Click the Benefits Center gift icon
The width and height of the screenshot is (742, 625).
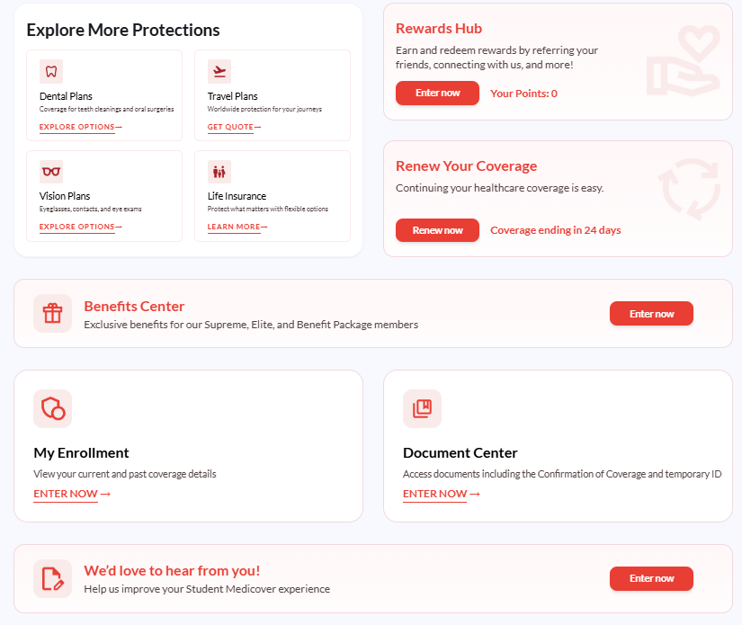(52, 313)
